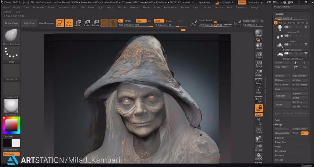Select the subtool move up arrow
The width and height of the screenshot is (314, 167).
[295, 63]
